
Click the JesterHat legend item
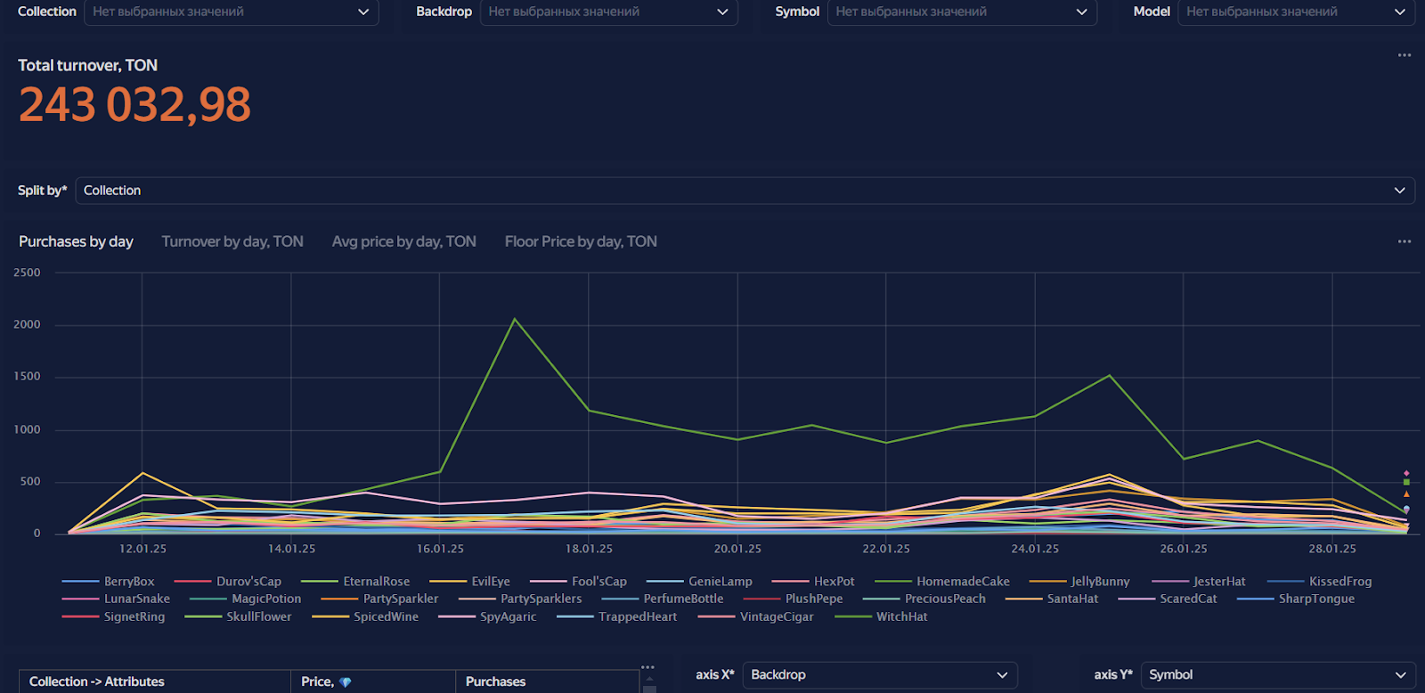(1199, 582)
